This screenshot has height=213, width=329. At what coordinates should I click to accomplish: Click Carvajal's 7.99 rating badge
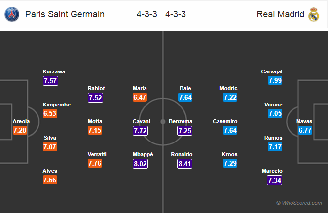(275, 80)
